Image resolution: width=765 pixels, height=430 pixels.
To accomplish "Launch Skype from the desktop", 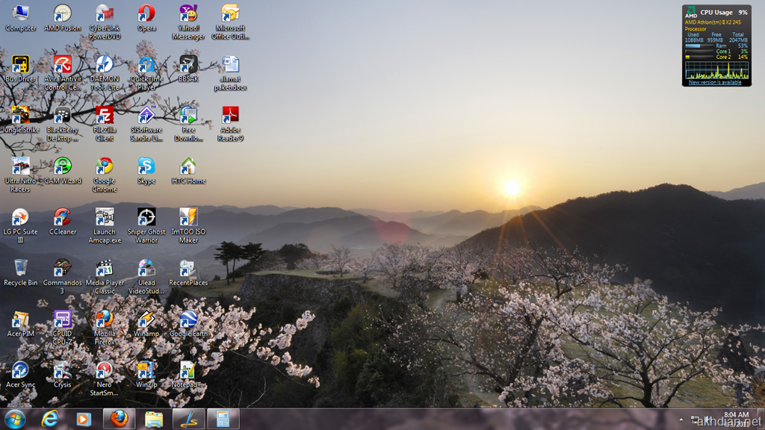I will pos(146,166).
